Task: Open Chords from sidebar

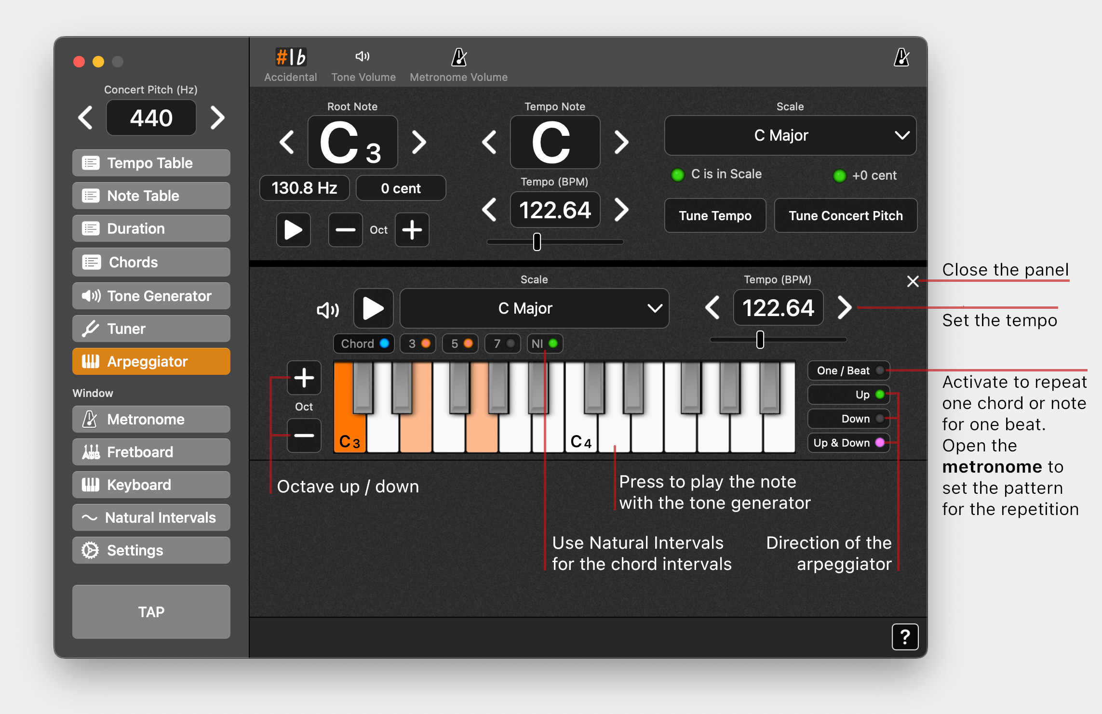Action: (151, 262)
